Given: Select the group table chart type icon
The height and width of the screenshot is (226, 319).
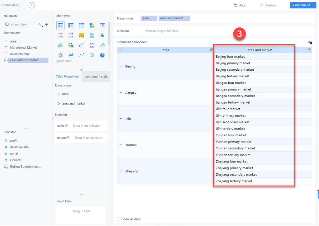Looking at the screenshot, I should [60, 25].
